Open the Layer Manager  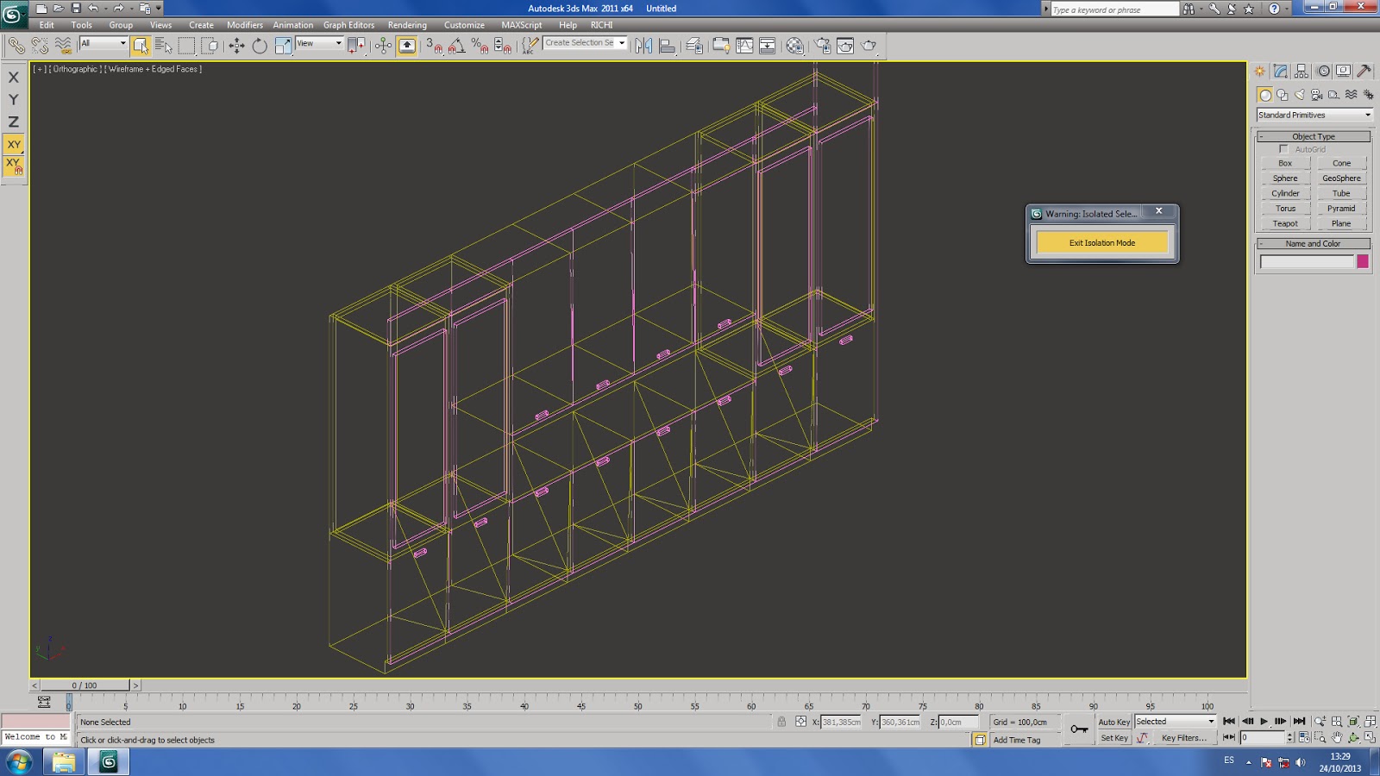pos(694,46)
